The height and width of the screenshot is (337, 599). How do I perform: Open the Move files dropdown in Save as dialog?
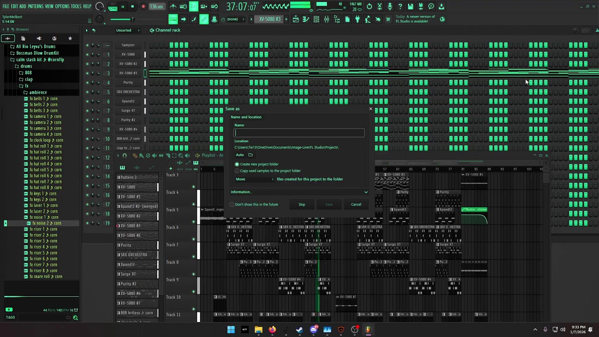point(255,179)
